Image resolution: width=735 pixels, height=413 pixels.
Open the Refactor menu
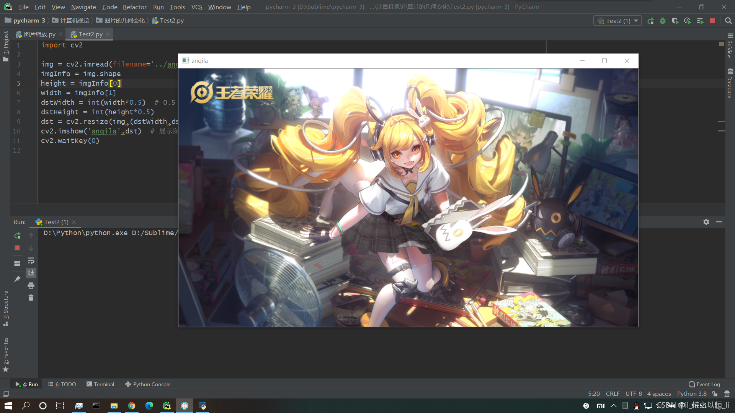tap(134, 7)
